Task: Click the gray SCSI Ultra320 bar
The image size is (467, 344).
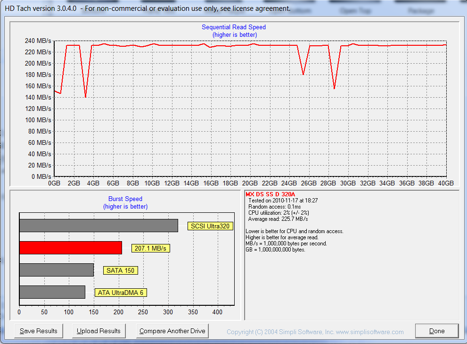Action: tap(98, 226)
